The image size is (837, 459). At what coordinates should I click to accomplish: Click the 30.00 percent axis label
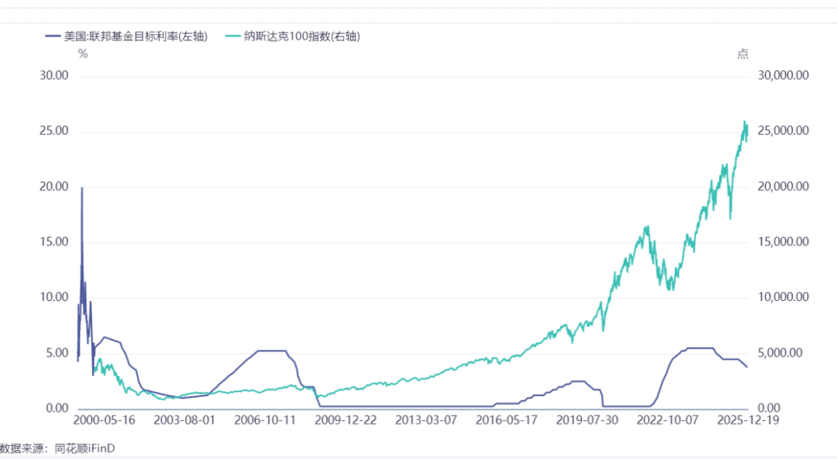tap(54, 75)
